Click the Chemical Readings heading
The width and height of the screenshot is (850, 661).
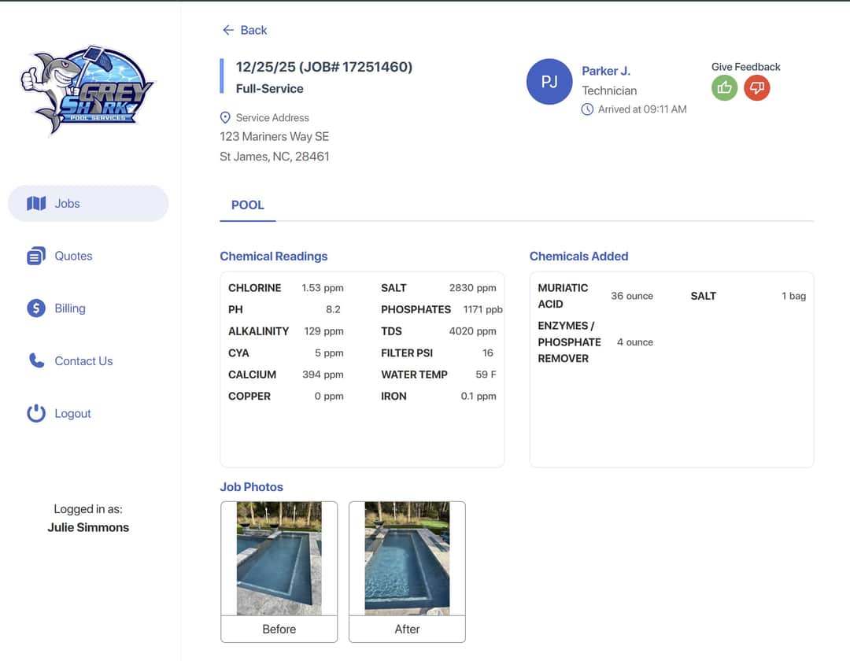tap(274, 257)
